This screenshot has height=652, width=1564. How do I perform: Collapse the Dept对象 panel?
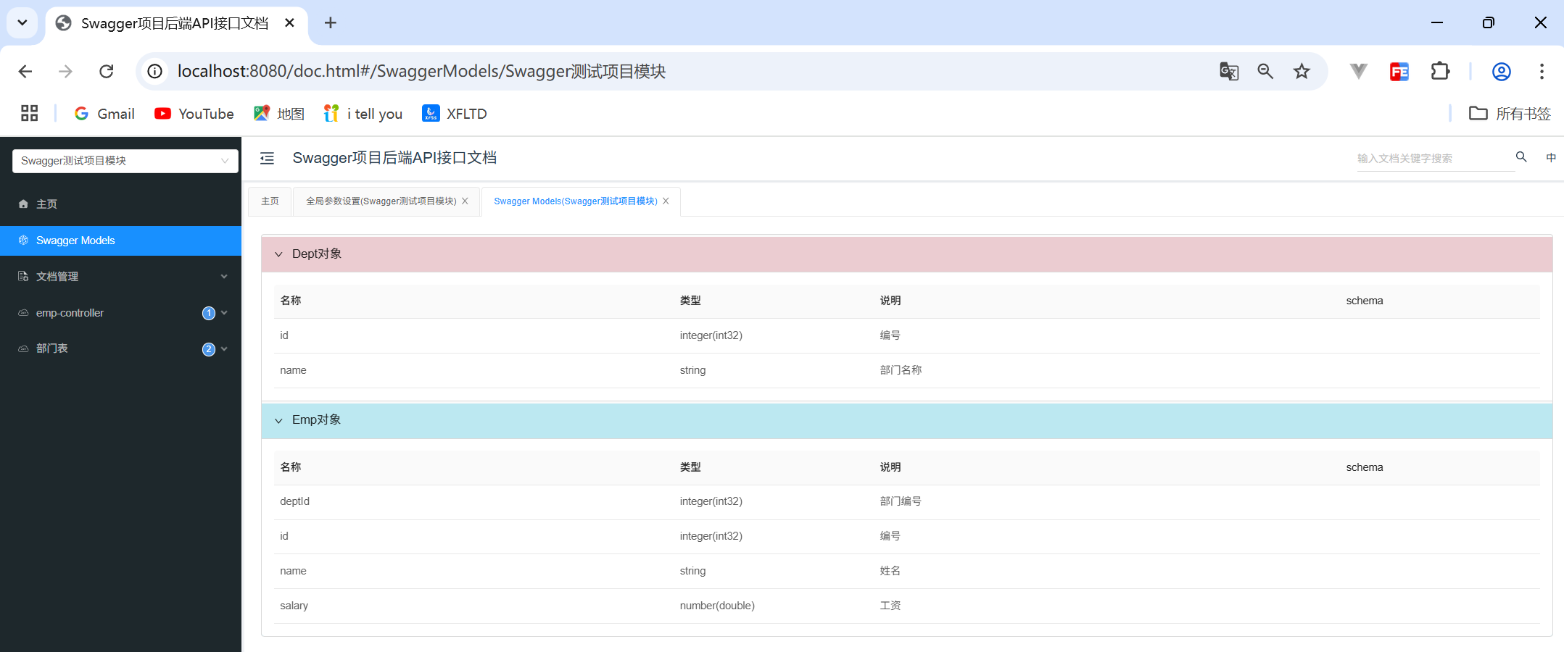coord(907,254)
